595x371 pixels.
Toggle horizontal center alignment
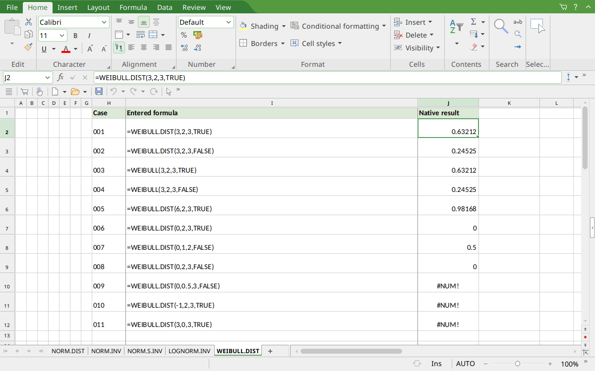tap(143, 48)
